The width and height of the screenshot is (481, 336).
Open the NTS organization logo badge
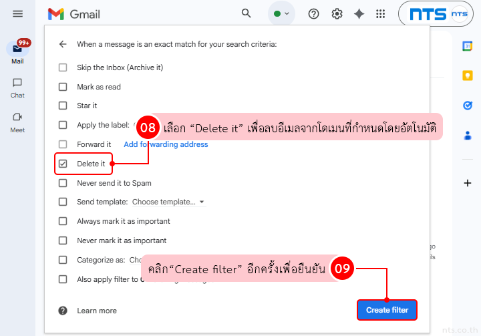pyautogui.click(x=428, y=14)
